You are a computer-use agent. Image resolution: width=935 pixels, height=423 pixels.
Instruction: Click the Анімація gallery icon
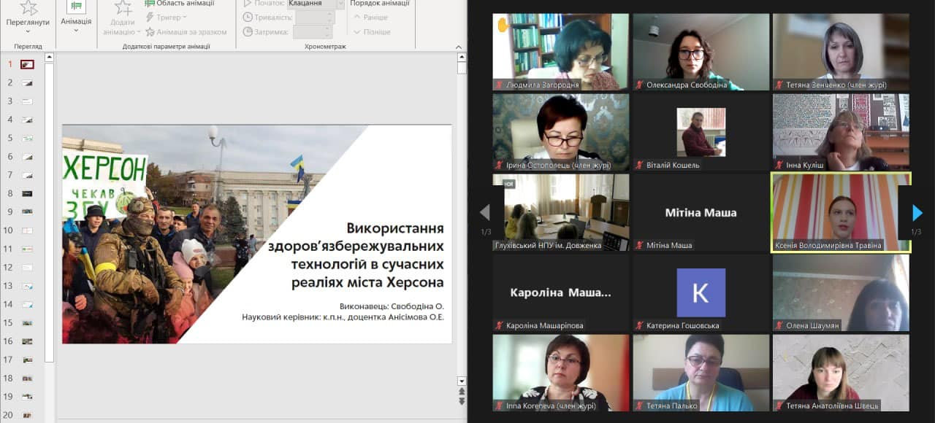[76, 7]
